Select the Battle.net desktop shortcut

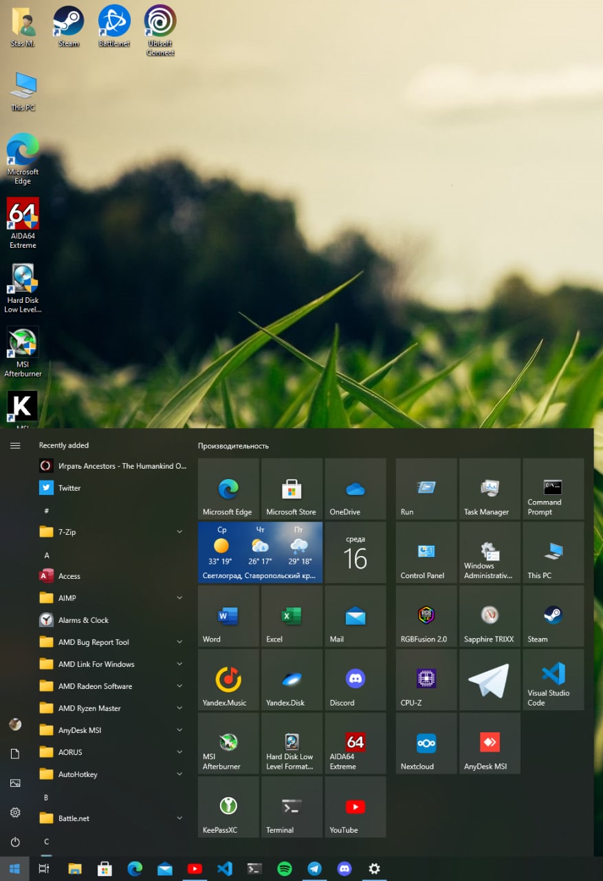coord(114,26)
